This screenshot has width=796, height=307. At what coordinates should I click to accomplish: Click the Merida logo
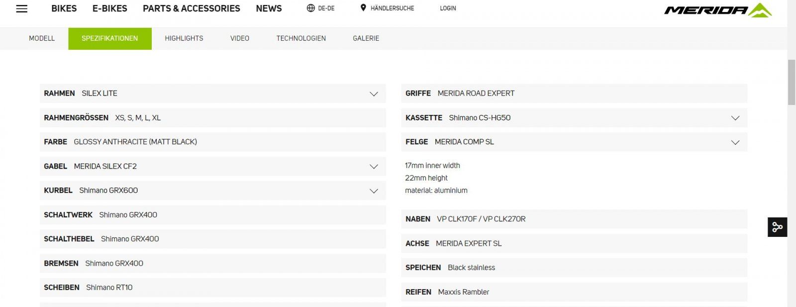[717, 10]
